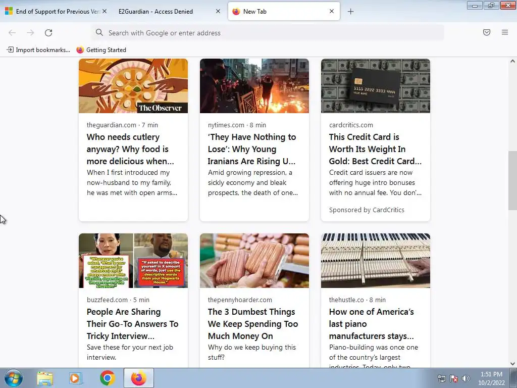Viewport: 517px width, 388px height.
Task: Open the Action Center flag icon
Action: [454, 378]
